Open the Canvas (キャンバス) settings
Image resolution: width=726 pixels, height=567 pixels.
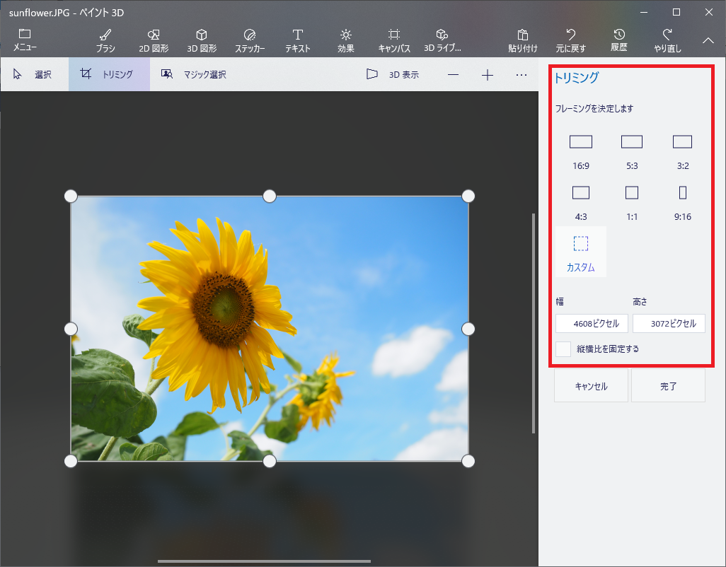click(394, 40)
